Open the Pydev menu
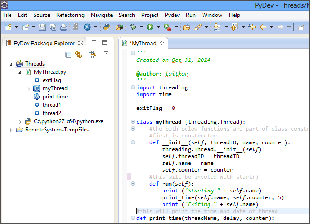This screenshot has width=310, height=224. pos(172,15)
